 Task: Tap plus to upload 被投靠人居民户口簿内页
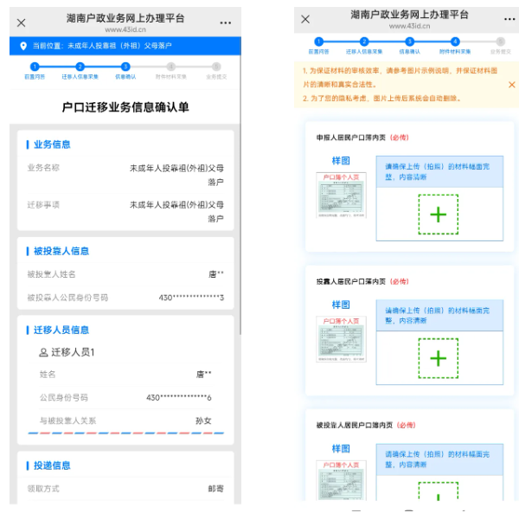tap(439, 496)
